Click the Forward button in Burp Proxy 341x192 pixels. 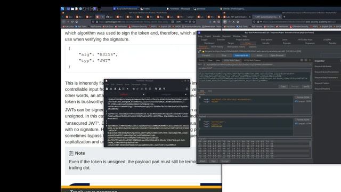pyautogui.click(x=206, y=55)
